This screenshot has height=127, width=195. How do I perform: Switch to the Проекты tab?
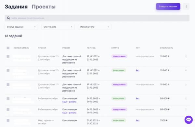point(44,7)
